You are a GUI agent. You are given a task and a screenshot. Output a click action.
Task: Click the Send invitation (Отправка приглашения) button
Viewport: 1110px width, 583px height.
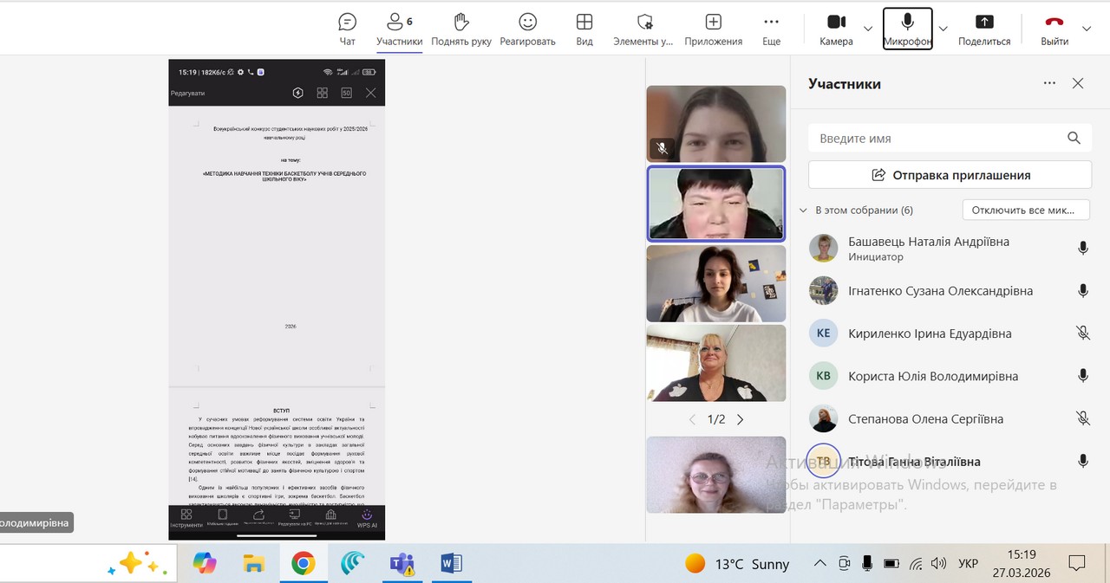950,175
